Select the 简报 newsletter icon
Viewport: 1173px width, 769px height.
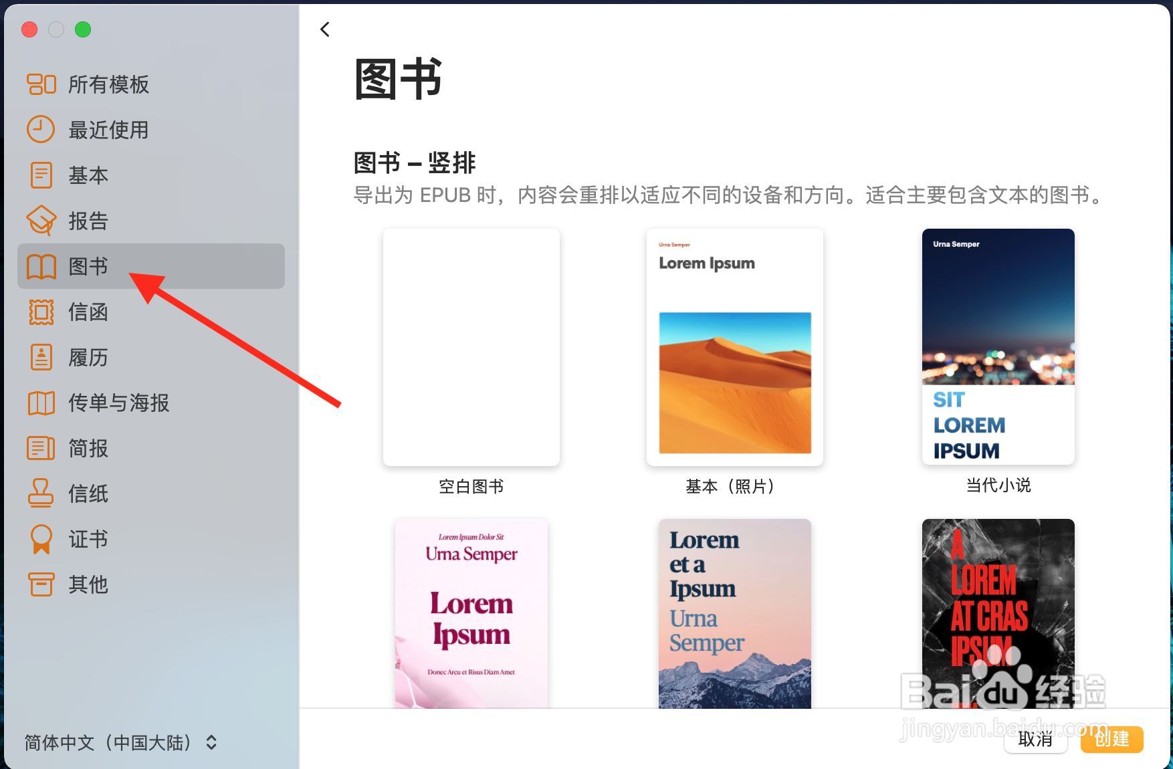40,449
